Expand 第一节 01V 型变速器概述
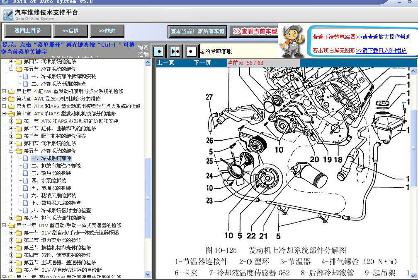418x280 pixels. [12, 233]
